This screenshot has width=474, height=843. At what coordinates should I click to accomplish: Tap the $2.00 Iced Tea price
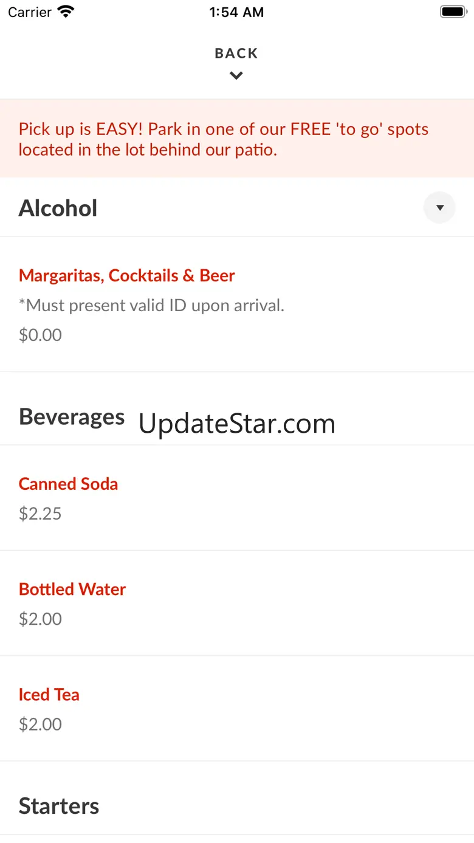click(40, 724)
